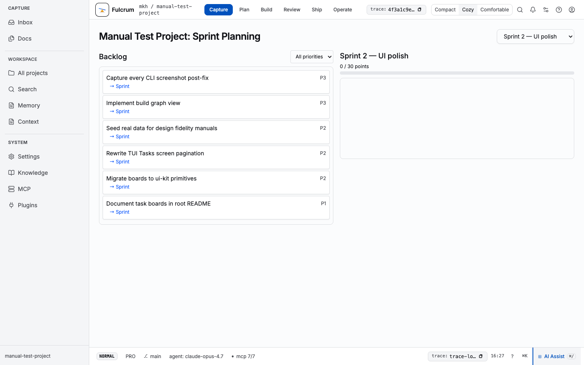Copy the top bar trace ID icon

[x=419, y=10]
